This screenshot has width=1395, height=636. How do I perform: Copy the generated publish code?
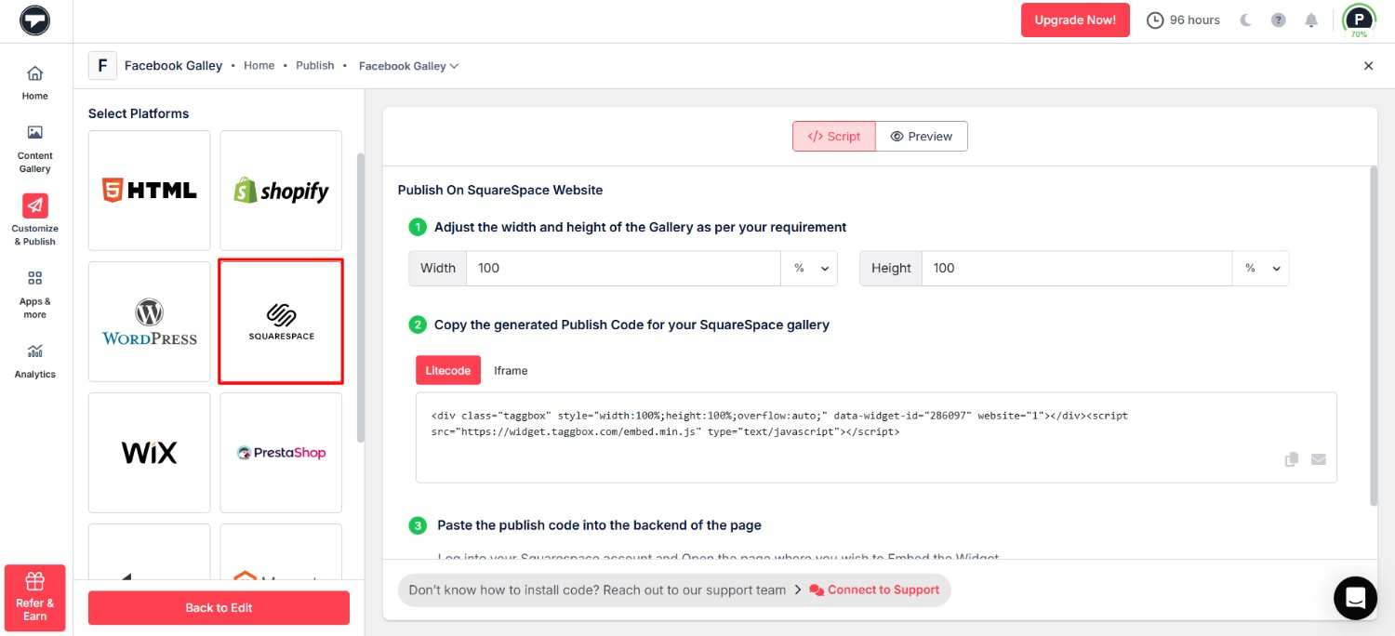pyautogui.click(x=1291, y=458)
